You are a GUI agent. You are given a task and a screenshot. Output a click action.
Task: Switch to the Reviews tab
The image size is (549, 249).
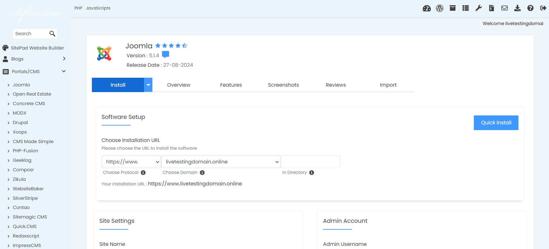click(x=336, y=85)
